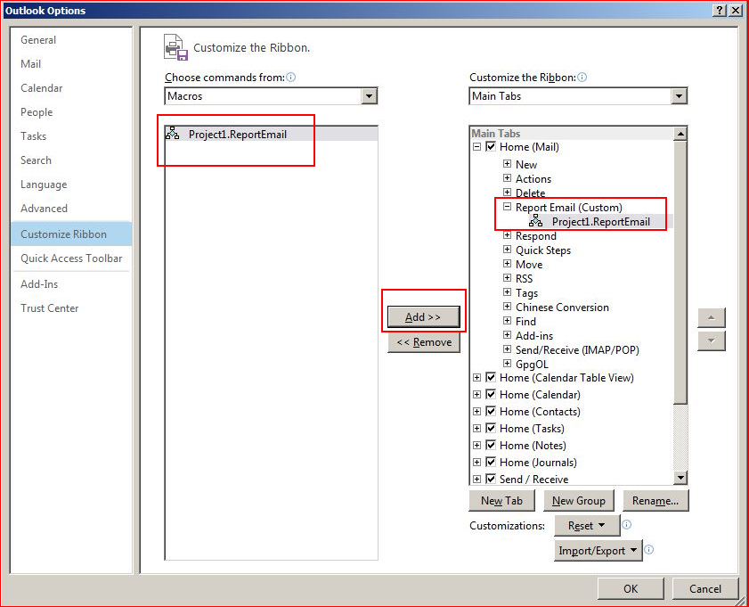Expand the GpgOL group

(508, 364)
